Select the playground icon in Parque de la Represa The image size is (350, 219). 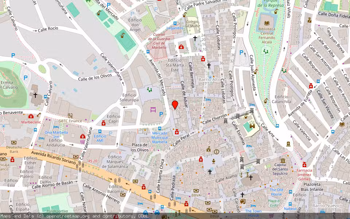[x=266, y=51]
